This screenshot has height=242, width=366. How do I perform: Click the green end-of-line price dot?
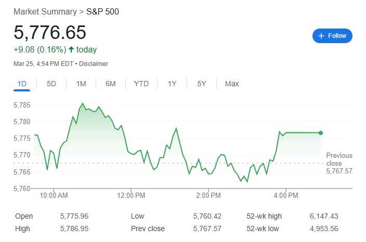pyautogui.click(x=321, y=133)
